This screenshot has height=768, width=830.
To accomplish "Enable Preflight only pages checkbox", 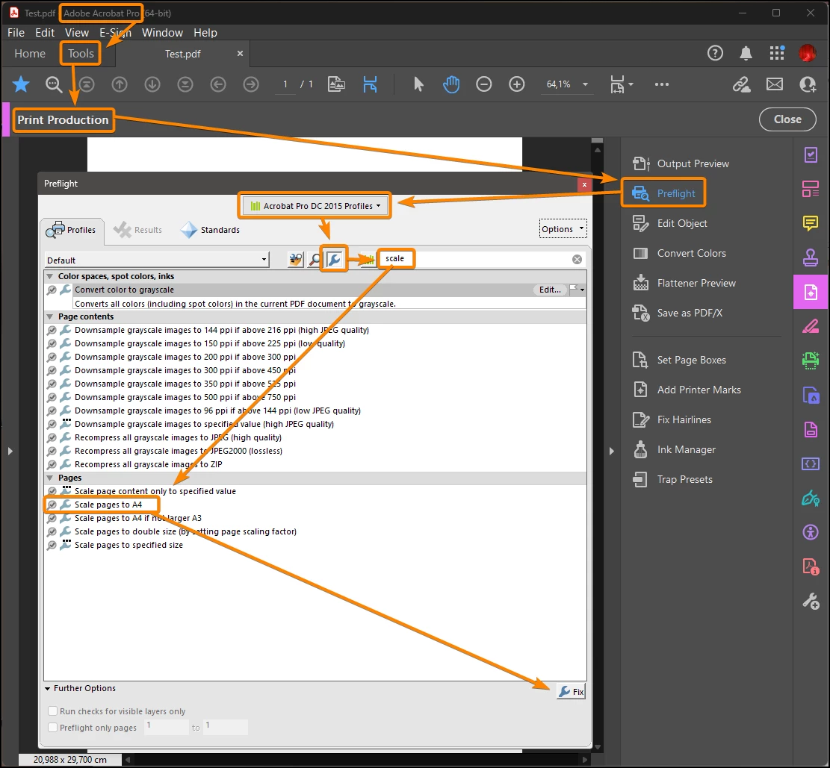I will (x=53, y=727).
